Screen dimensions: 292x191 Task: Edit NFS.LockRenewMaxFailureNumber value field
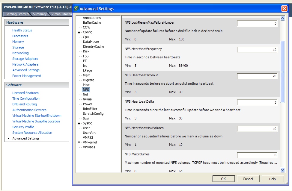257,23
